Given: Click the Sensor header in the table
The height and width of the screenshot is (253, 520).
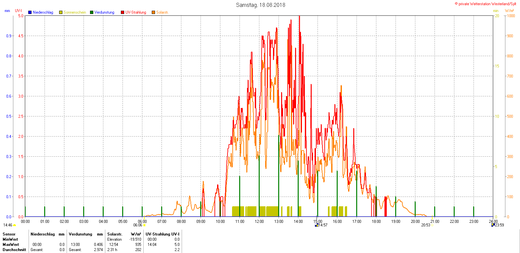Looking at the screenshot, I should (x=9, y=234).
